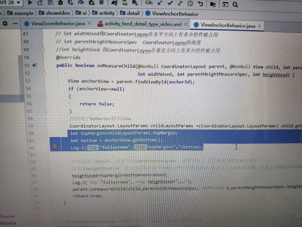Open the run anything terminal icon
302x227 pixels.
(x=225, y=5)
